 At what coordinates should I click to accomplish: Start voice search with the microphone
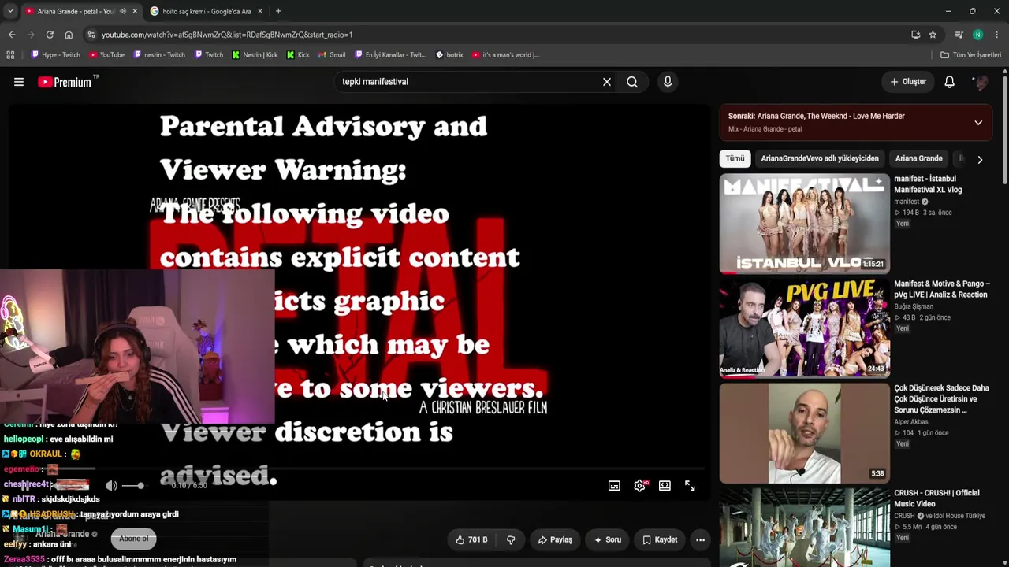click(668, 82)
